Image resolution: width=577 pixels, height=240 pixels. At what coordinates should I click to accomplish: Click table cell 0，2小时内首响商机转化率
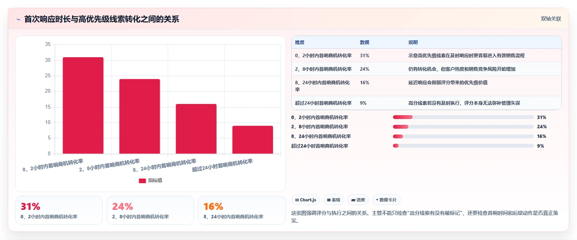coord(324,56)
